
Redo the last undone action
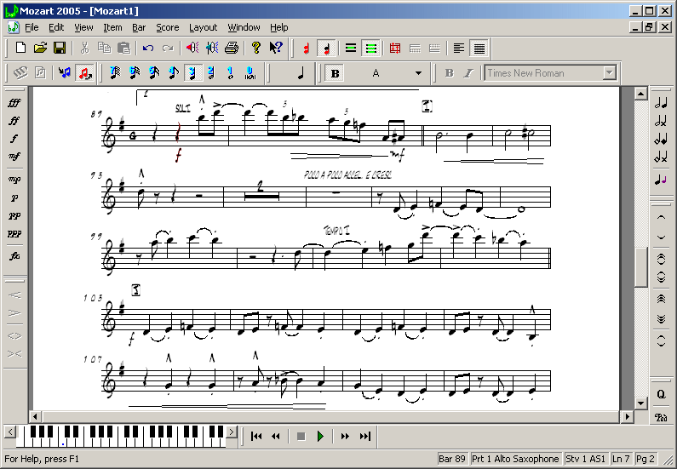(x=168, y=48)
